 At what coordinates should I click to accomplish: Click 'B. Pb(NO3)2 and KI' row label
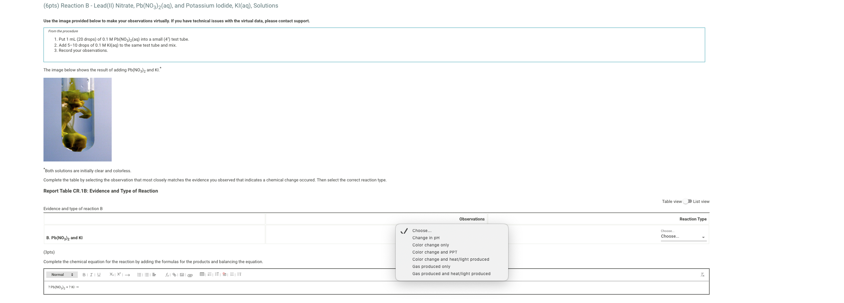64,238
